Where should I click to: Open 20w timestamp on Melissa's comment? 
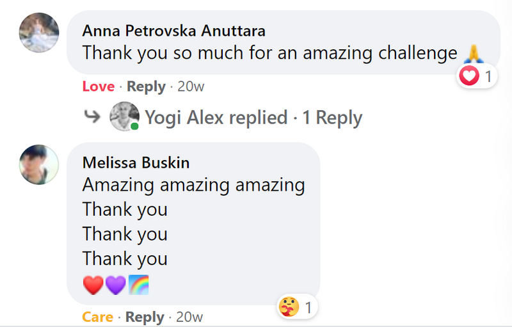click(x=189, y=317)
